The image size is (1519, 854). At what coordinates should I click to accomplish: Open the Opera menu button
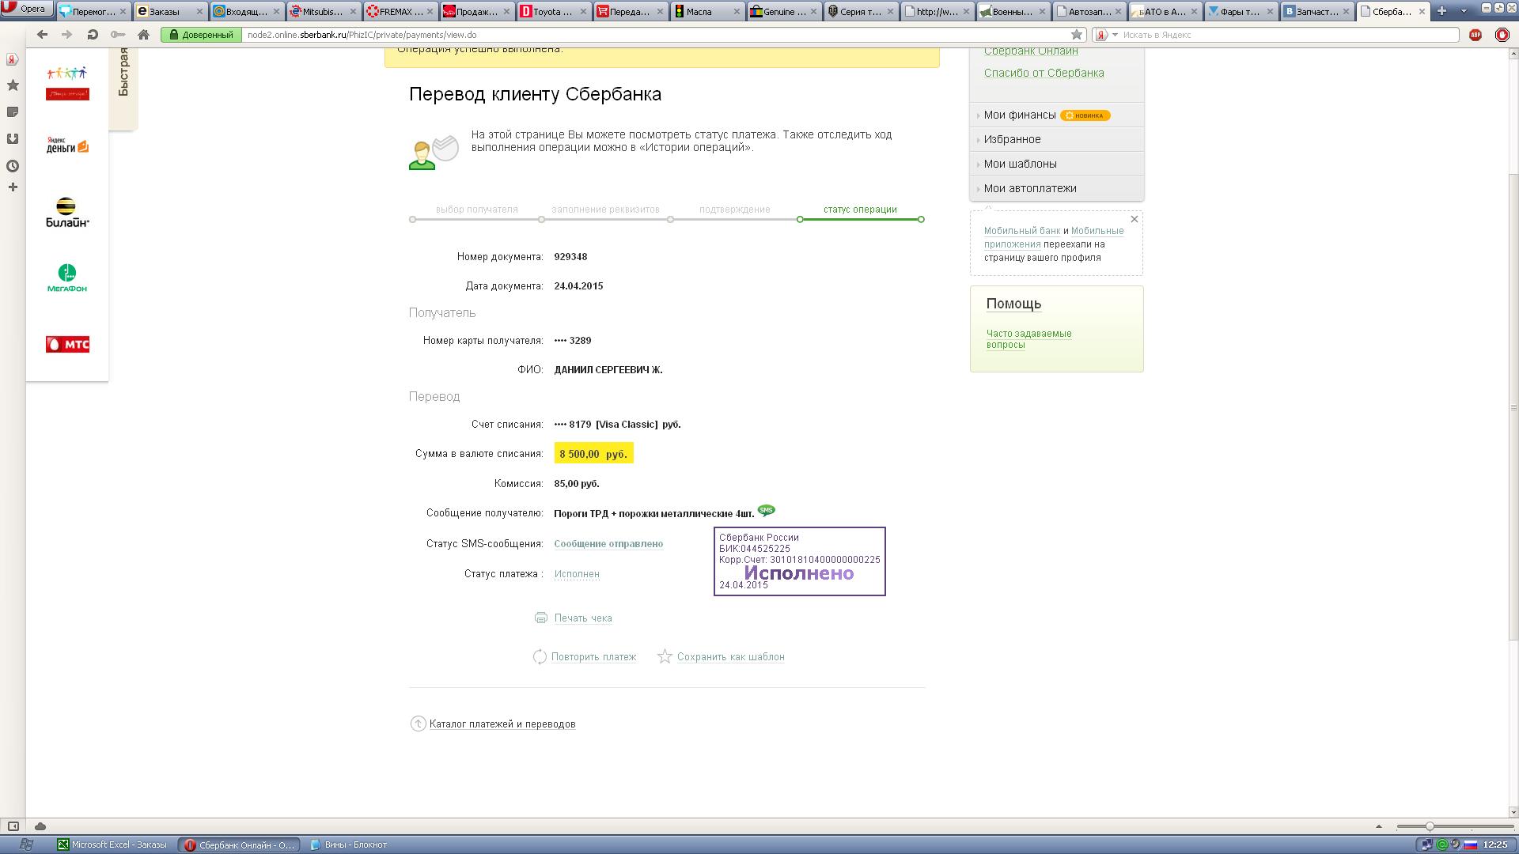[x=26, y=9]
